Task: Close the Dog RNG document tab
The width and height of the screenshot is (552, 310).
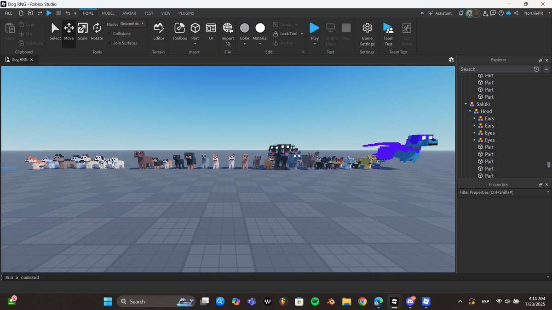Action: point(32,60)
